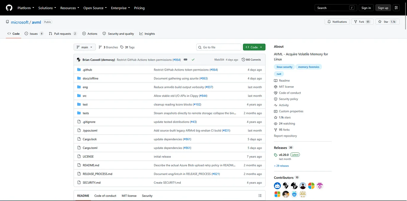The image size is (407, 201).
Task: Open Custom properties link
Action: pos(291,111)
